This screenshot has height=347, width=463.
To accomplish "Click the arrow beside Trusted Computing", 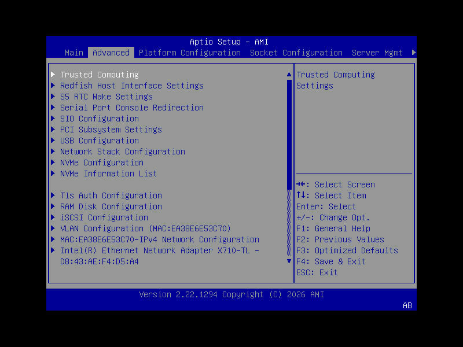I will (53, 75).
